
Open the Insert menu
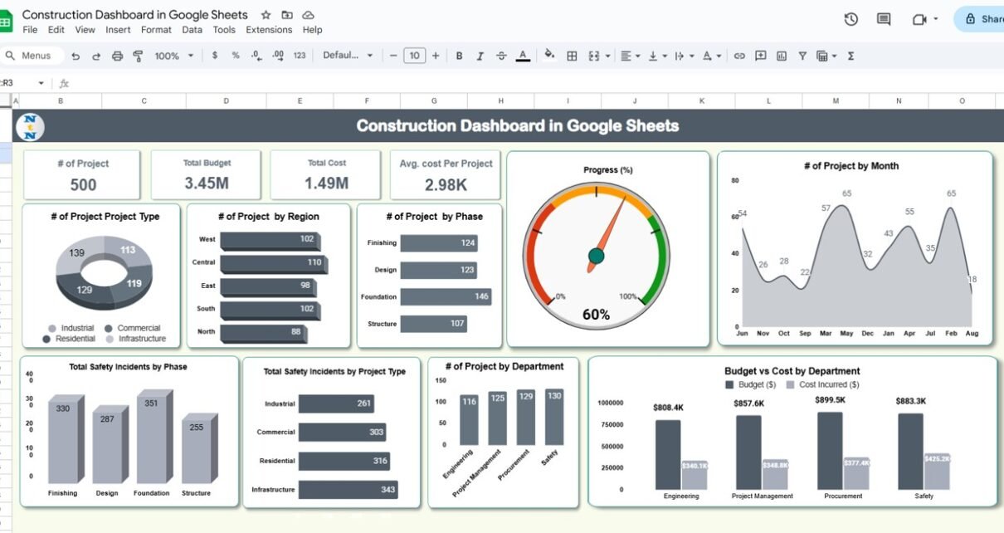[118, 30]
